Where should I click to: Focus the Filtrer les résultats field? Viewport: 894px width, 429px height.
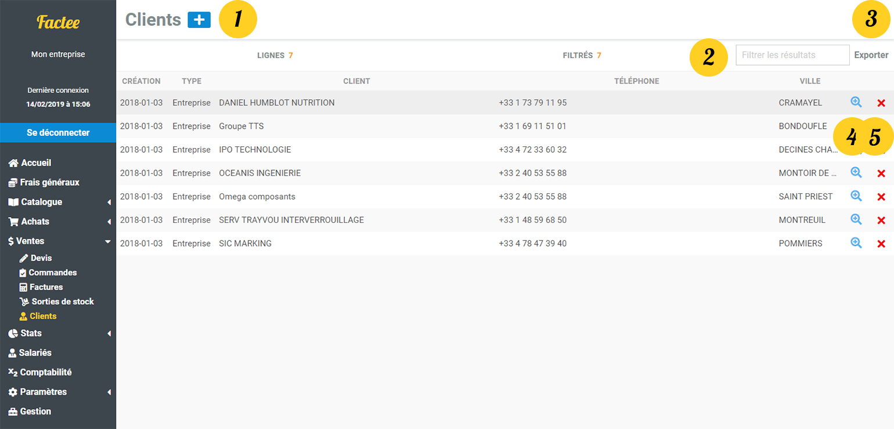coord(792,55)
